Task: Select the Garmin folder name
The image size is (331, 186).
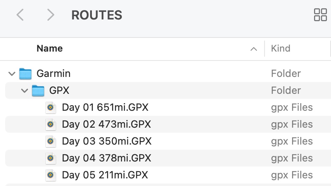Action: (x=53, y=74)
